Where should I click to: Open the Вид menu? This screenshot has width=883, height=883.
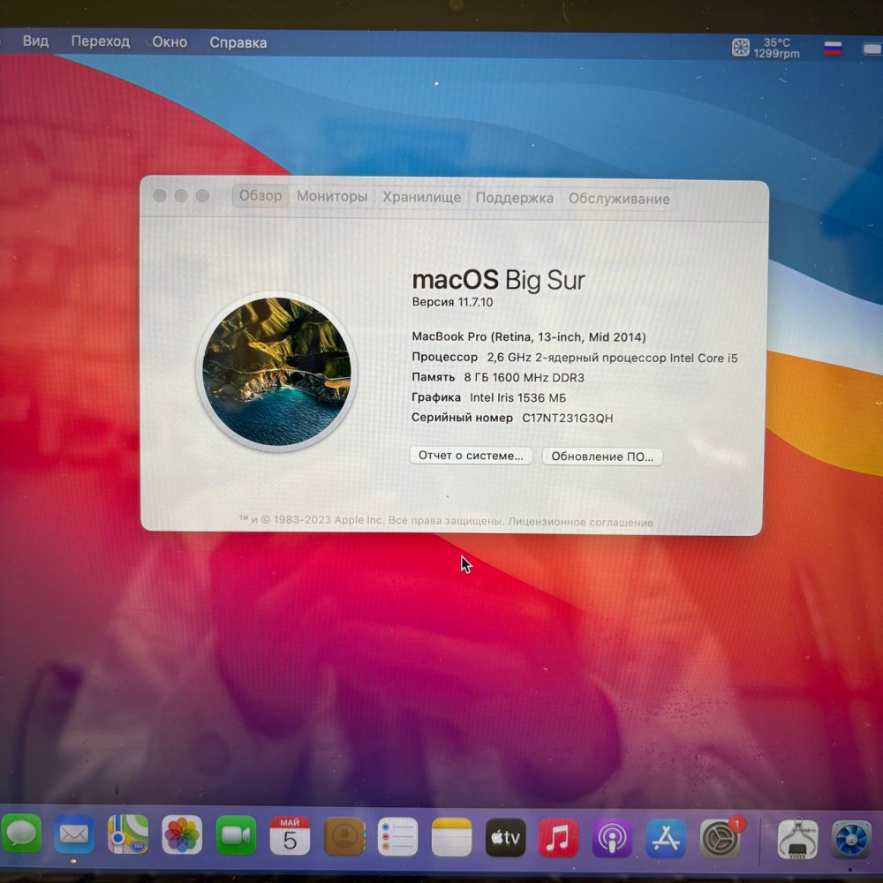tap(35, 42)
